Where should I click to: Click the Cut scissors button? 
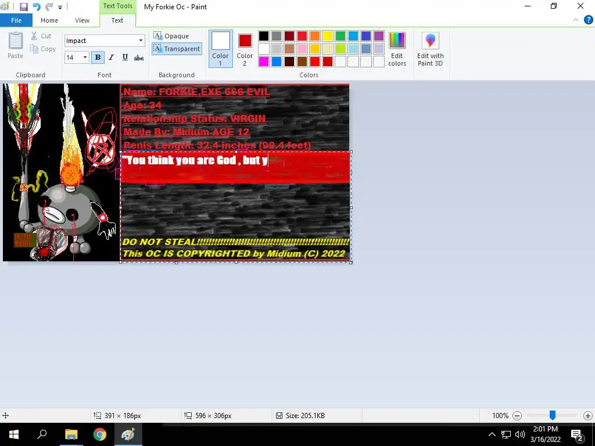[41, 36]
